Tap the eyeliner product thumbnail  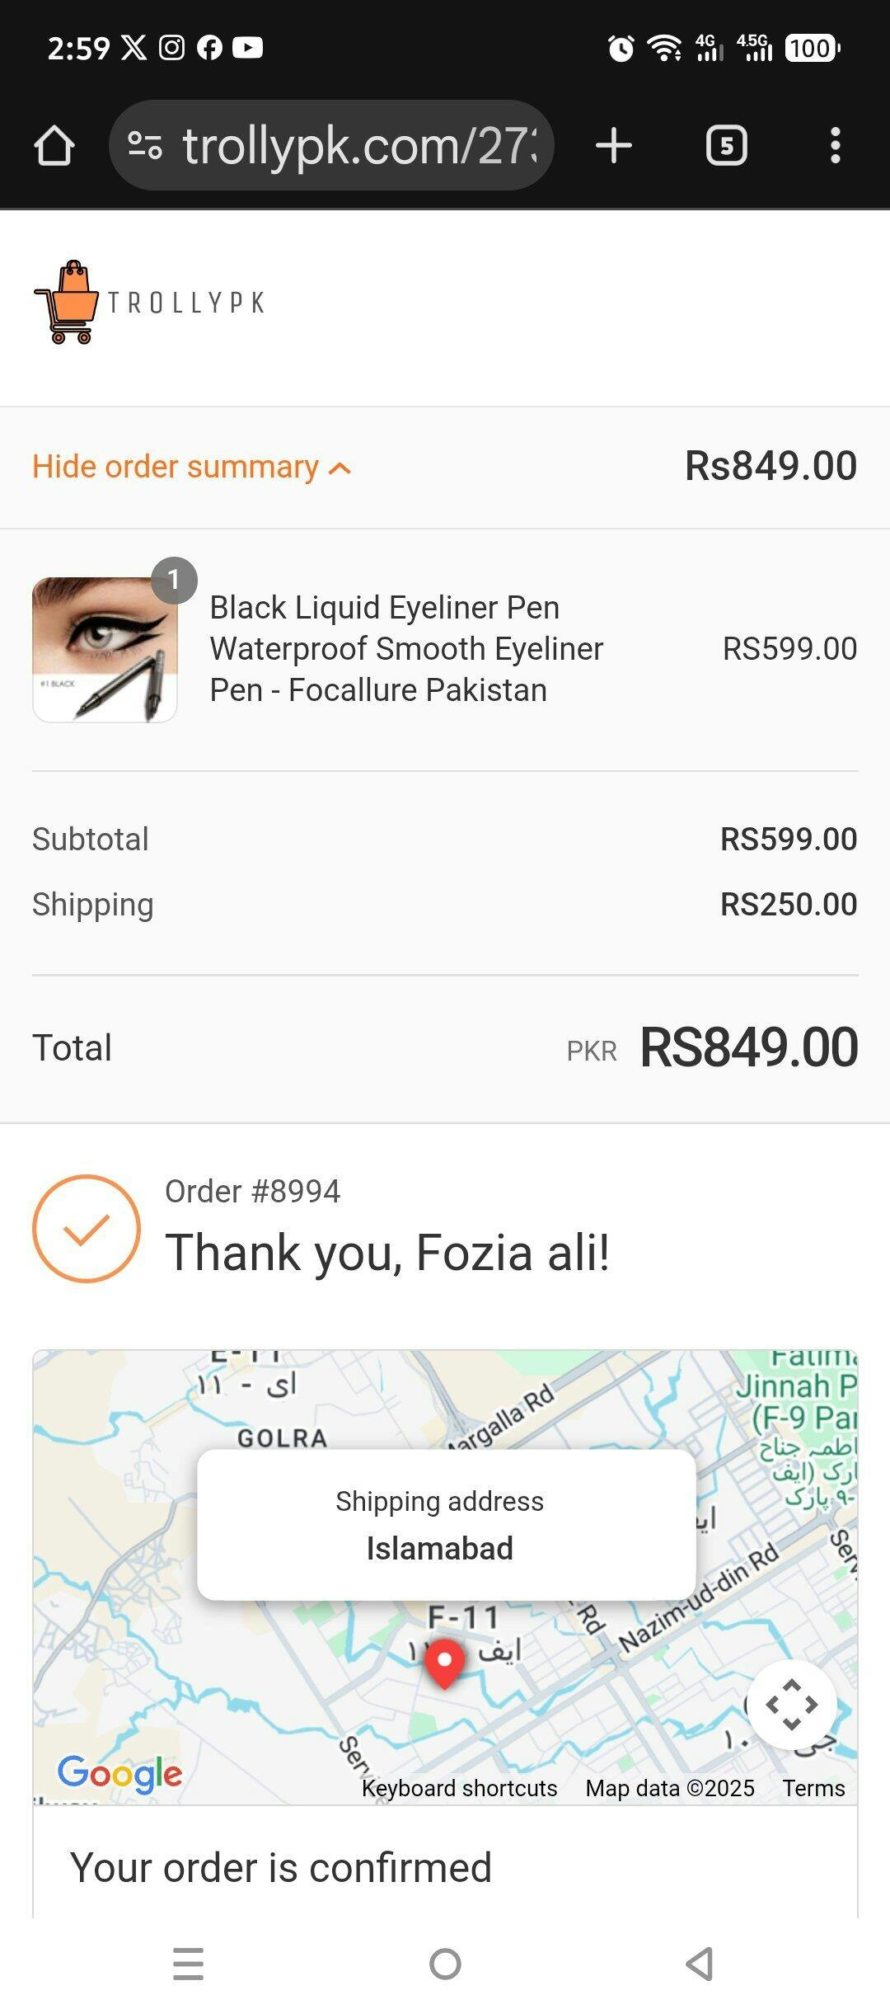pyautogui.click(x=105, y=649)
